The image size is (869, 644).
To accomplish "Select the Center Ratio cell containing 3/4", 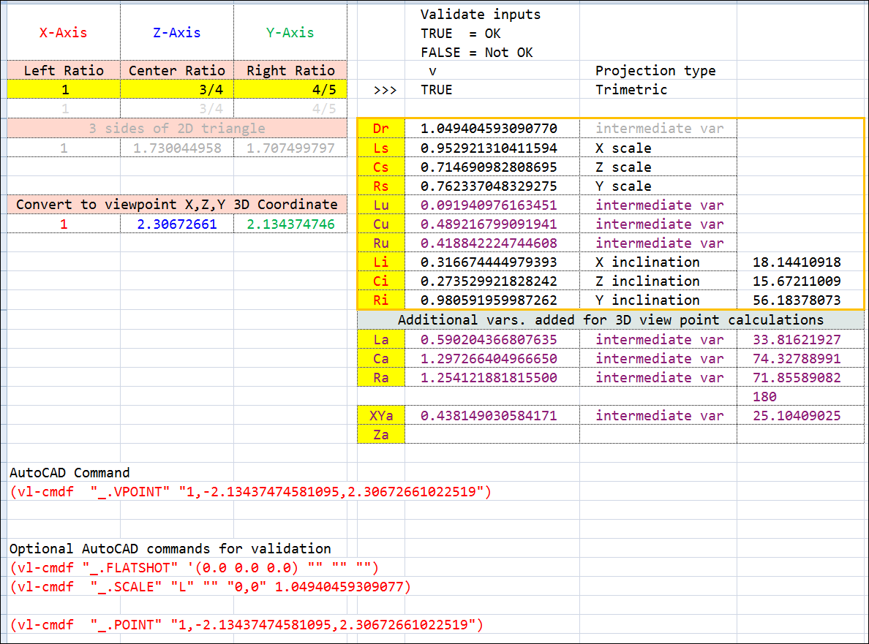I will [x=177, y=90].
